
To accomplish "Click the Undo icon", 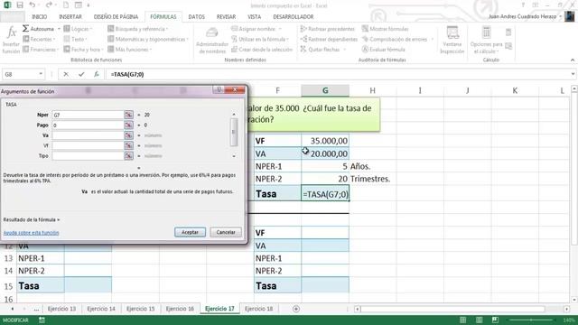I will click(33, 5).
